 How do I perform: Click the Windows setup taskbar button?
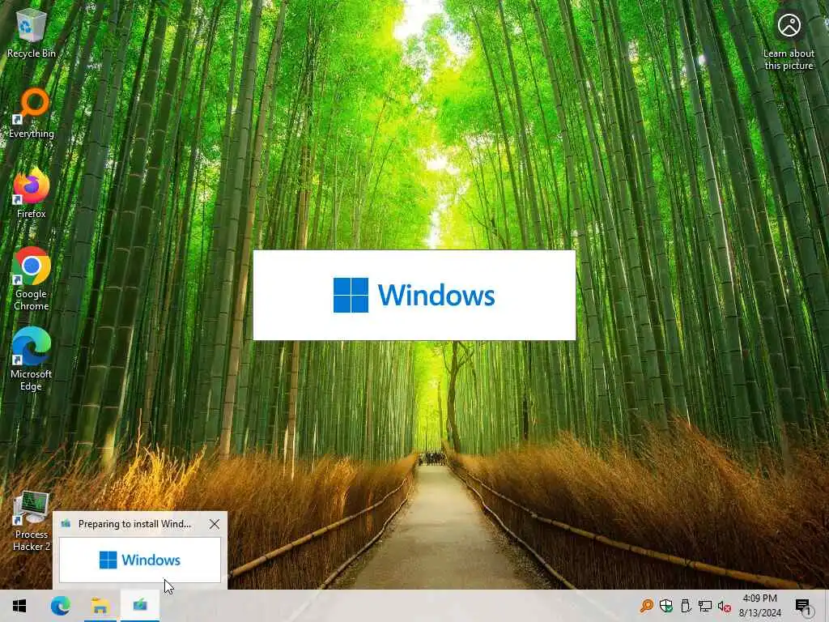(x=140, y=606)
